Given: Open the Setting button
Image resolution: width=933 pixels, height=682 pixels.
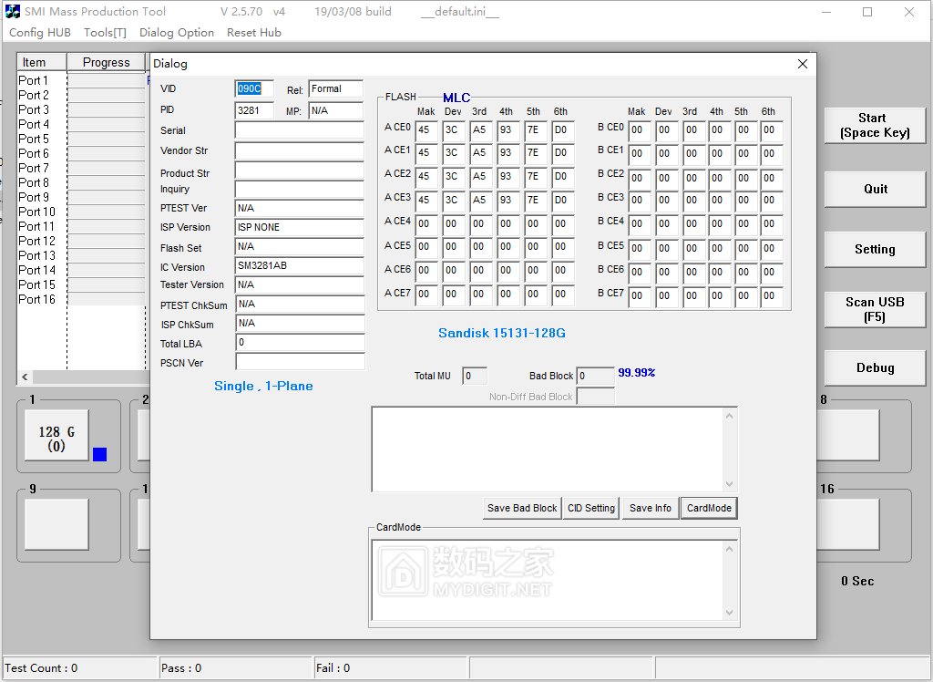Looking at the screenshot, I should coord(875,249).
